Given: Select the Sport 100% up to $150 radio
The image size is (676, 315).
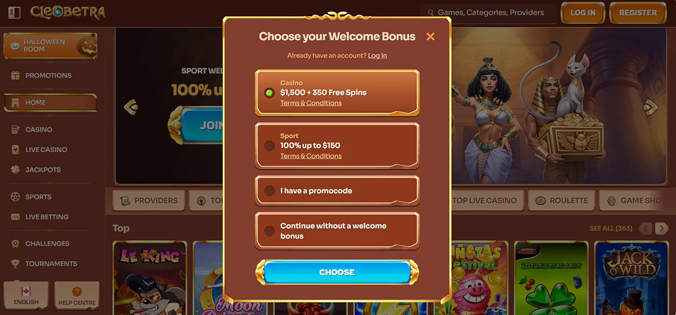Looking at the screenshot, I should pyautogui.click(x=269, y=146).
